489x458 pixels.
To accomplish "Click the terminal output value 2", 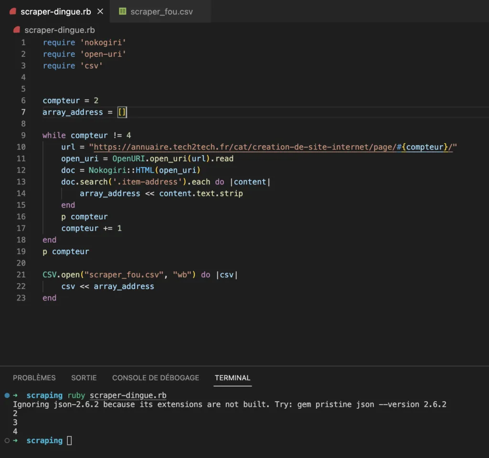I will point(15,414).
